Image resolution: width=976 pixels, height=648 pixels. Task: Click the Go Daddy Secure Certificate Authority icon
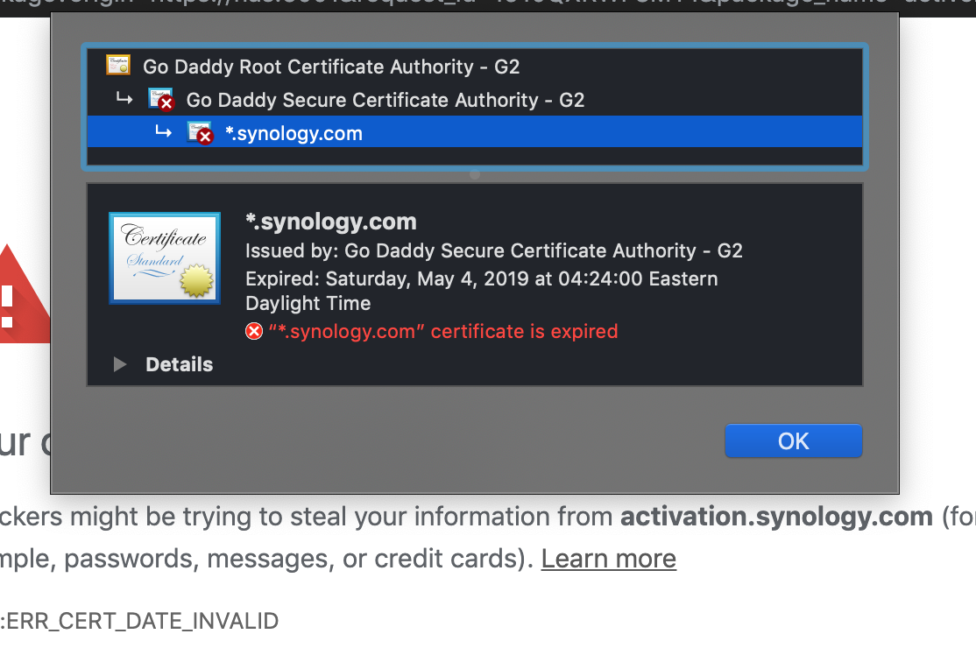point(159,99)
